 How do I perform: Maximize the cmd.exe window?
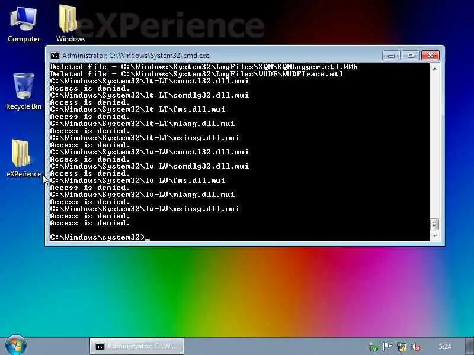pyautogui.click(x=411, y=56)
